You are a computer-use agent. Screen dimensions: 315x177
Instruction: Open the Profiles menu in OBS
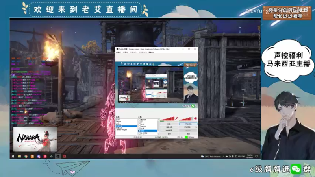[x=133, y=52]
